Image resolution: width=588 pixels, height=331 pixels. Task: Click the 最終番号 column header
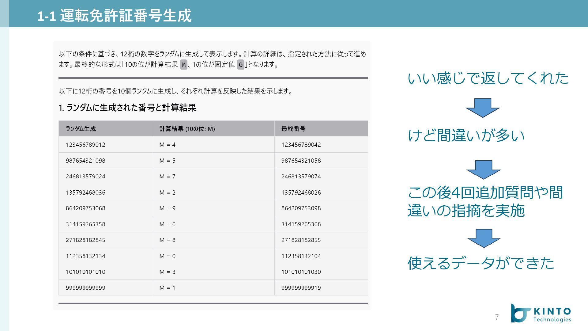[x=293, y=129]
